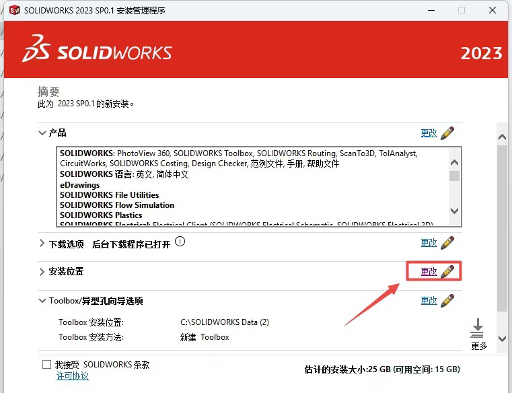Click 后台下载程序已打开 status text
This screenshot has width=512, height=393.
(131, 244)
